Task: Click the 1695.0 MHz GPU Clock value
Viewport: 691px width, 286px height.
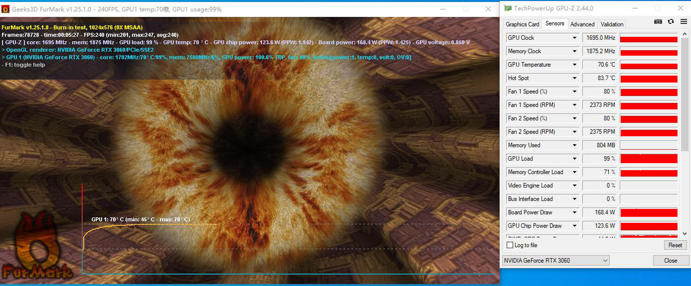Action: point(600,38)
